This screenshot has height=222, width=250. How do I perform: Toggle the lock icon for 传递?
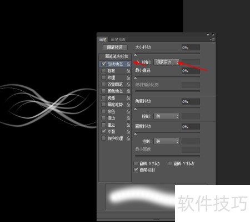point(128,98)
